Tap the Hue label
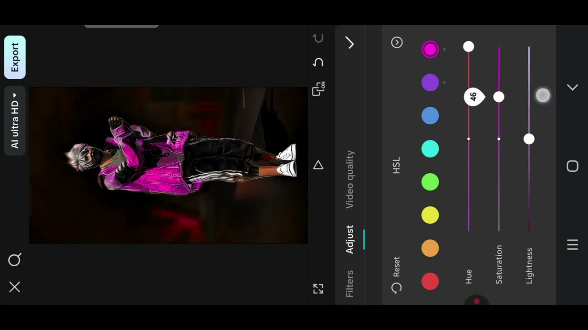Image resolution: width=588 pixels, height=330 pixels. point(469,276)
